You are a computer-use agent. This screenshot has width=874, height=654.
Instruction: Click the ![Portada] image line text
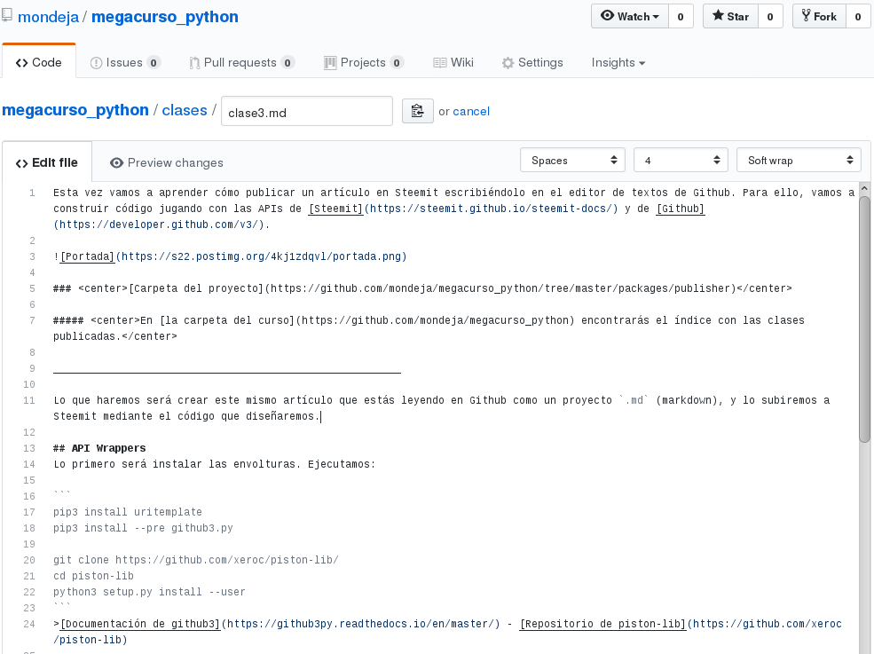point(230,256)
